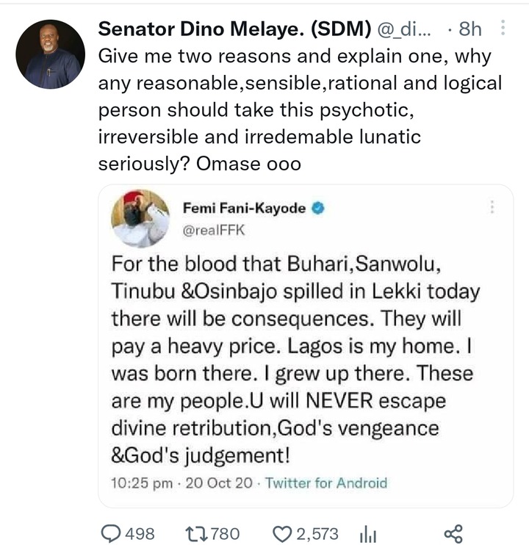
Task: Open the 10:25 pm 20 Oct 20 timestamp
Action: click(181, 483)
